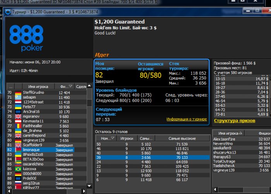The height and width of the screenshot is (194, 271).
Task: Click the tournament window title bar icon
Action: click(8, 12)
